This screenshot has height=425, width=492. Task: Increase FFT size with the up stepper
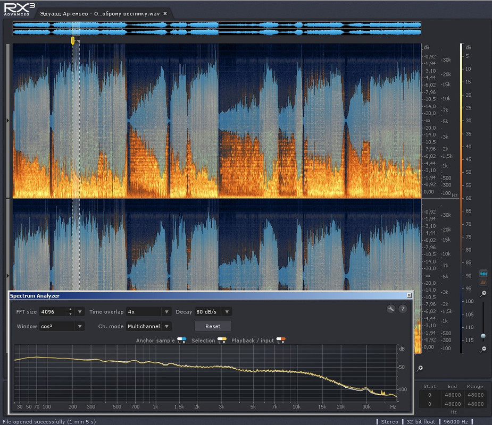(70, 310)
